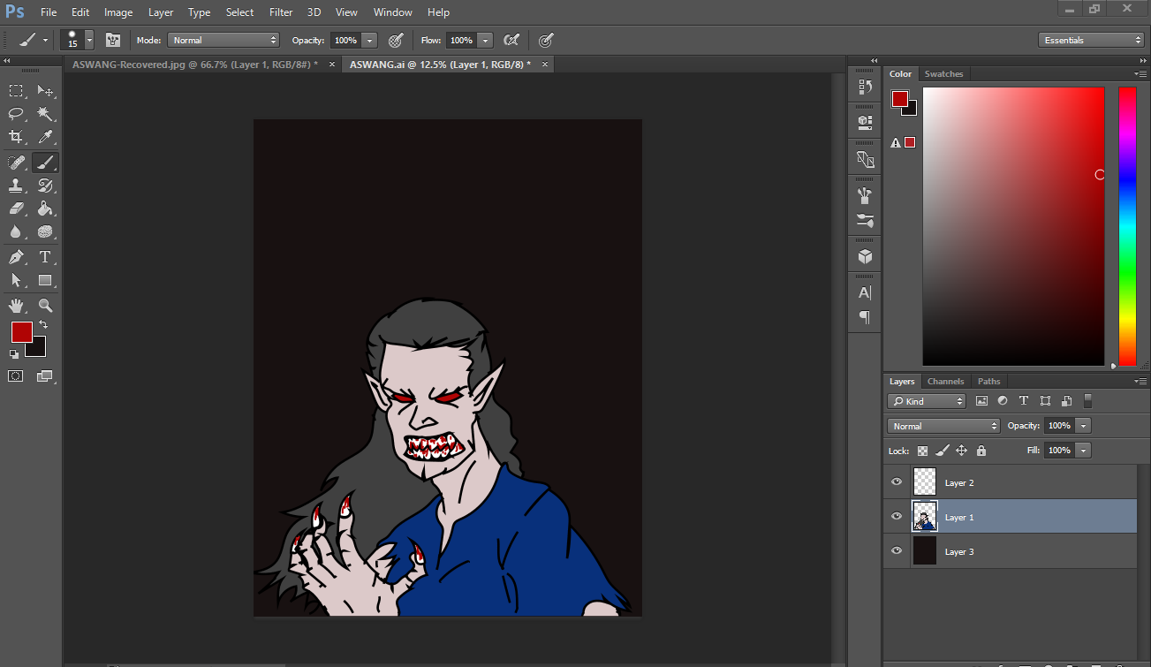Open the Opacity slider arrow in options bar

pos(369,41)
